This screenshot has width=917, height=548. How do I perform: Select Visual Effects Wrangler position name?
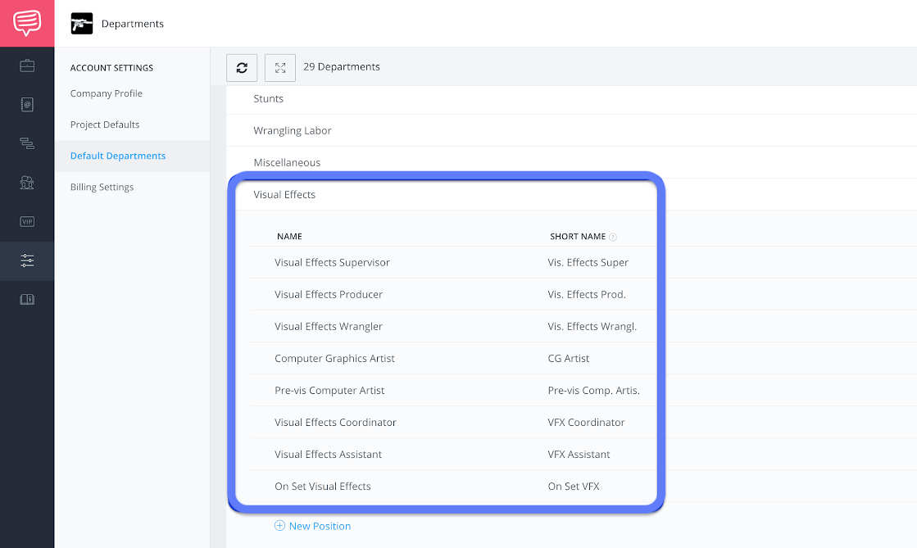329,326
